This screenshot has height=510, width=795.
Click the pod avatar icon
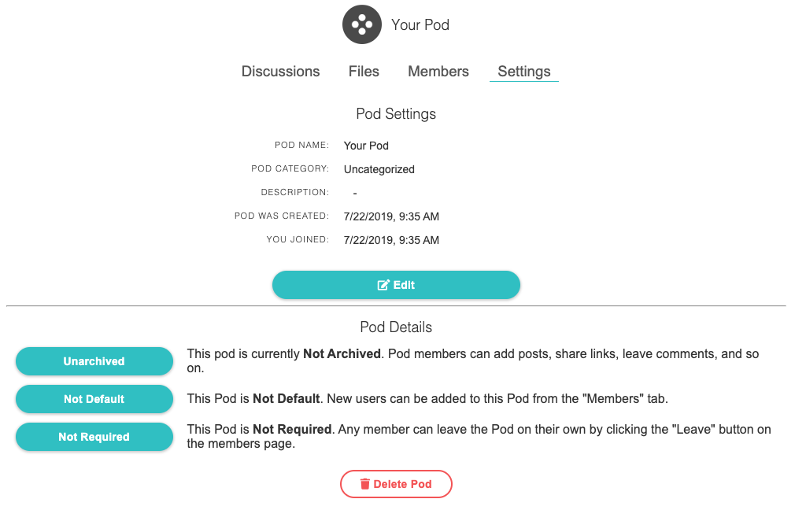tap(362, 24)
